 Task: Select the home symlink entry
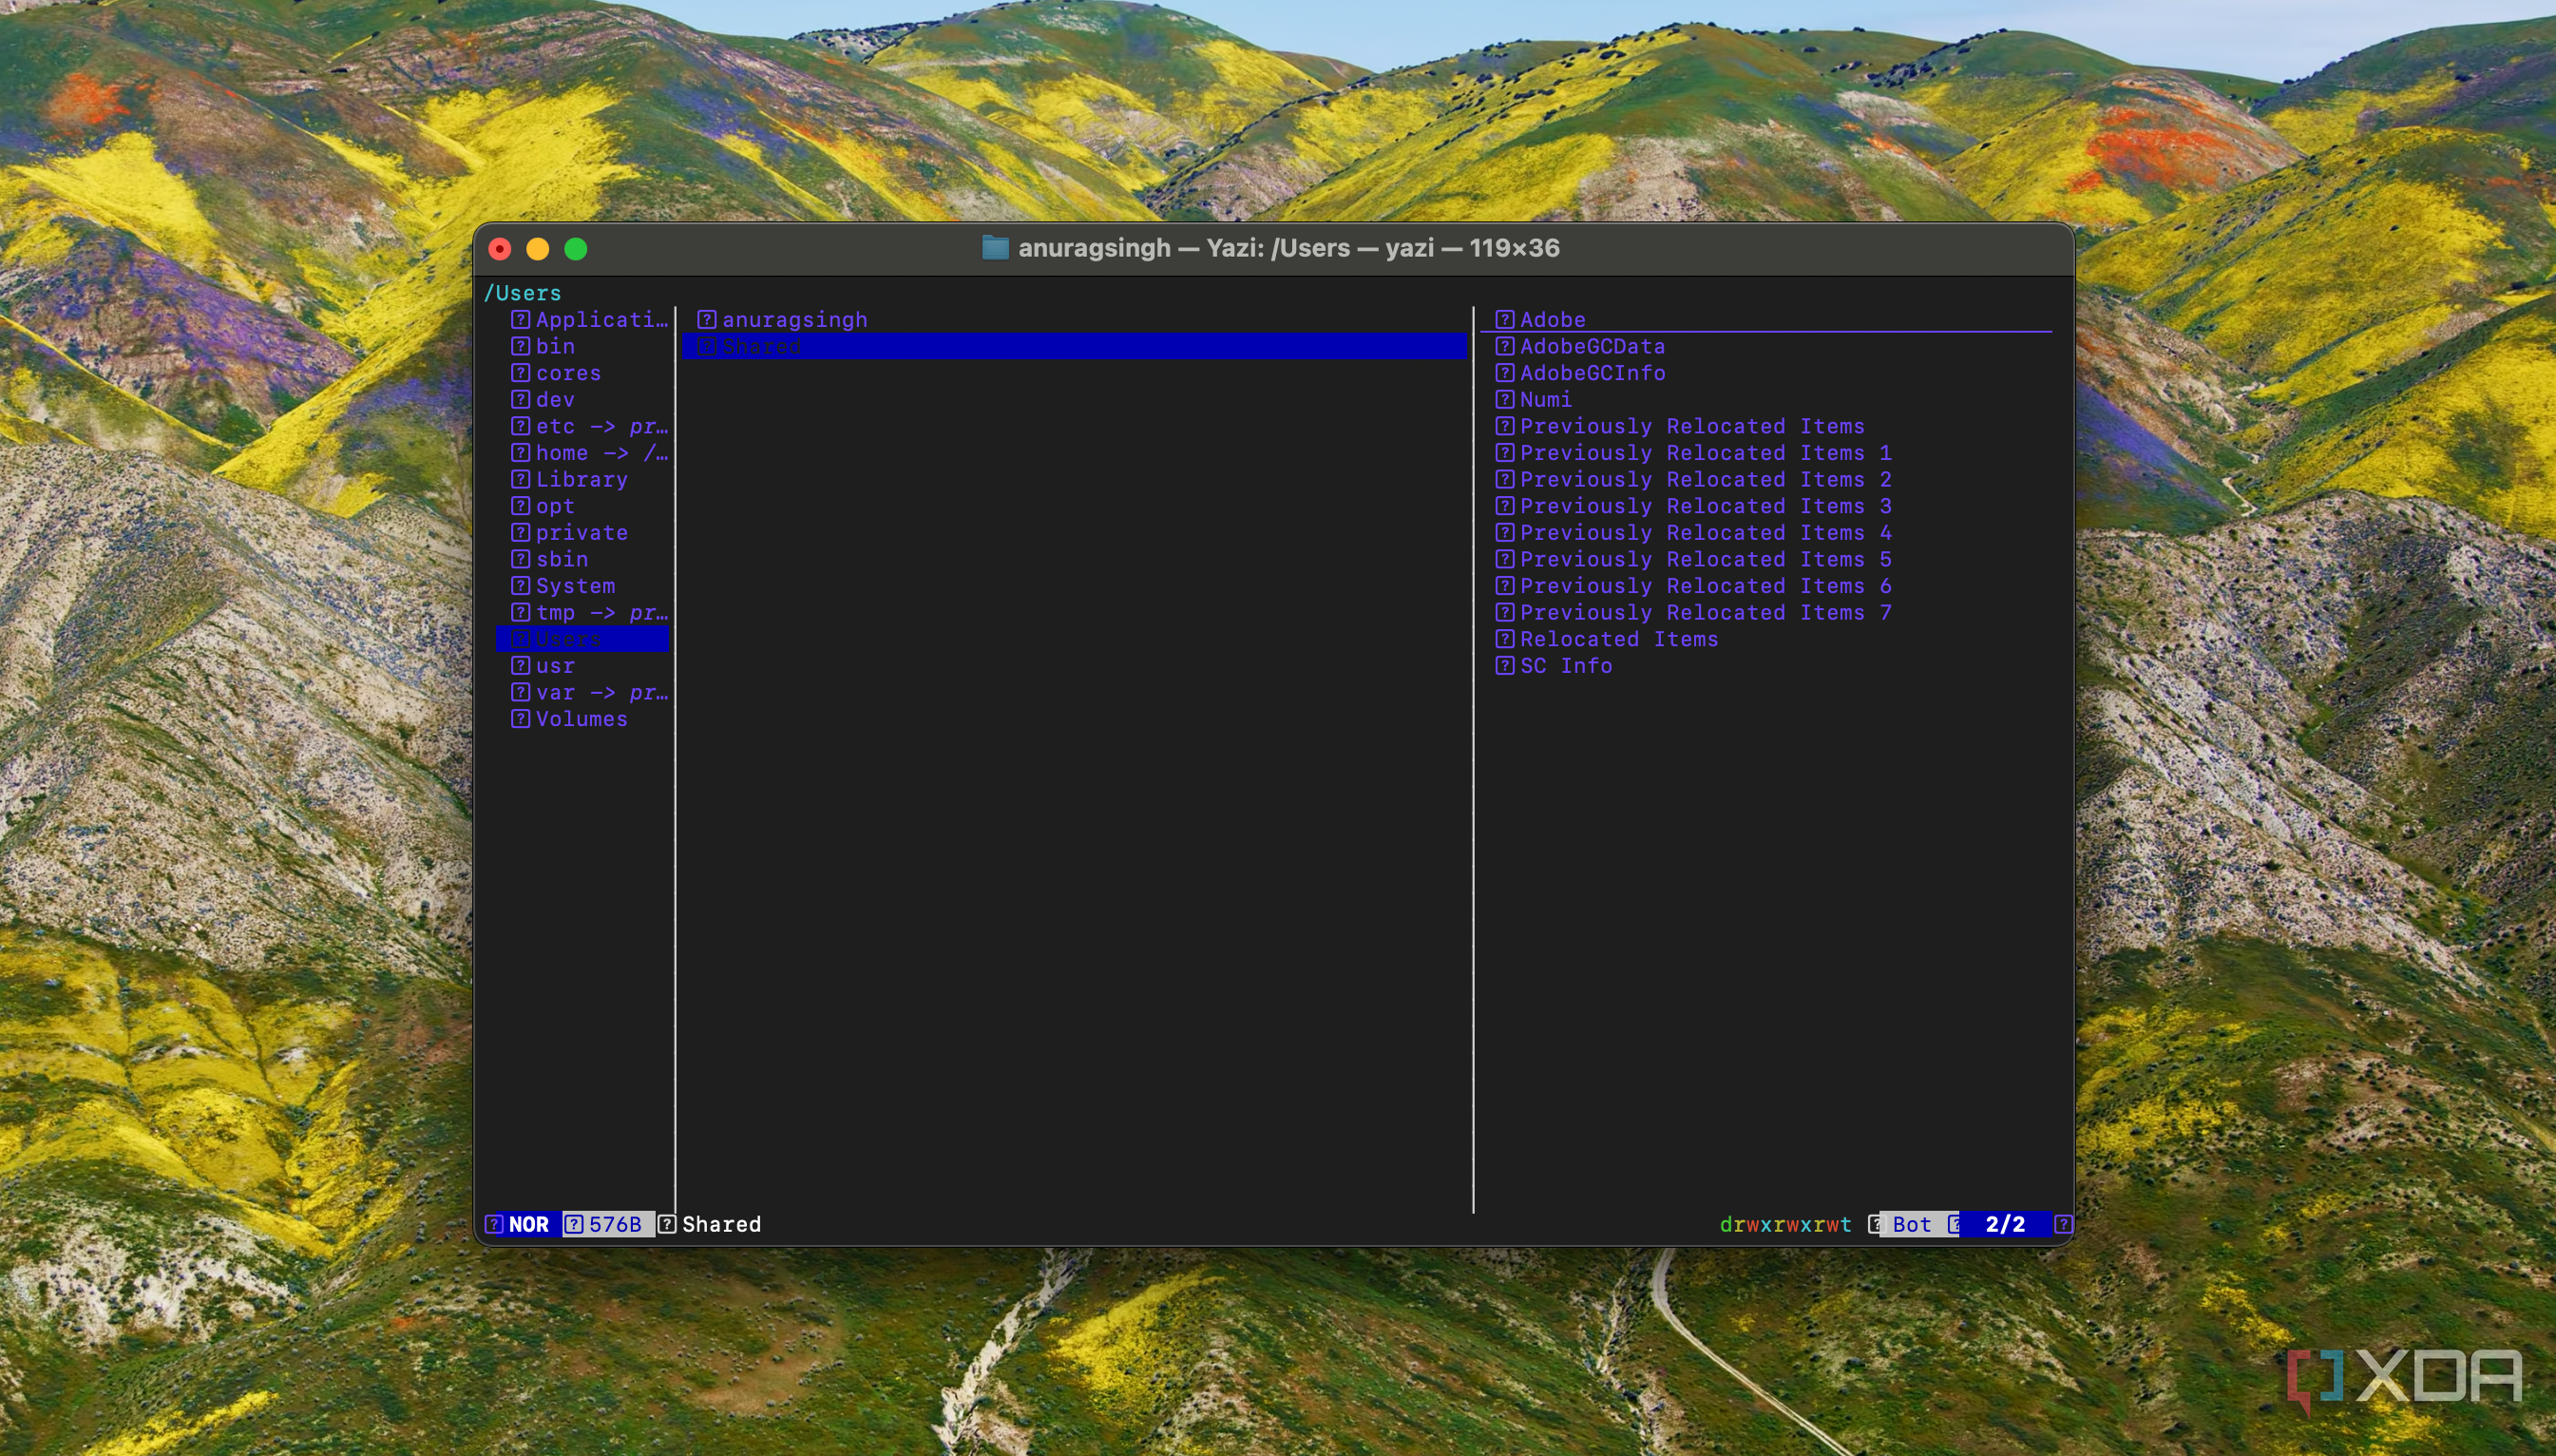pos(589,453)
